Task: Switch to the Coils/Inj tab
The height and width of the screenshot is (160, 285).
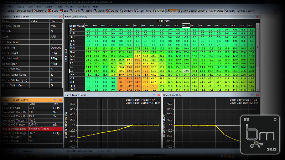Action: tap(230, 11)
